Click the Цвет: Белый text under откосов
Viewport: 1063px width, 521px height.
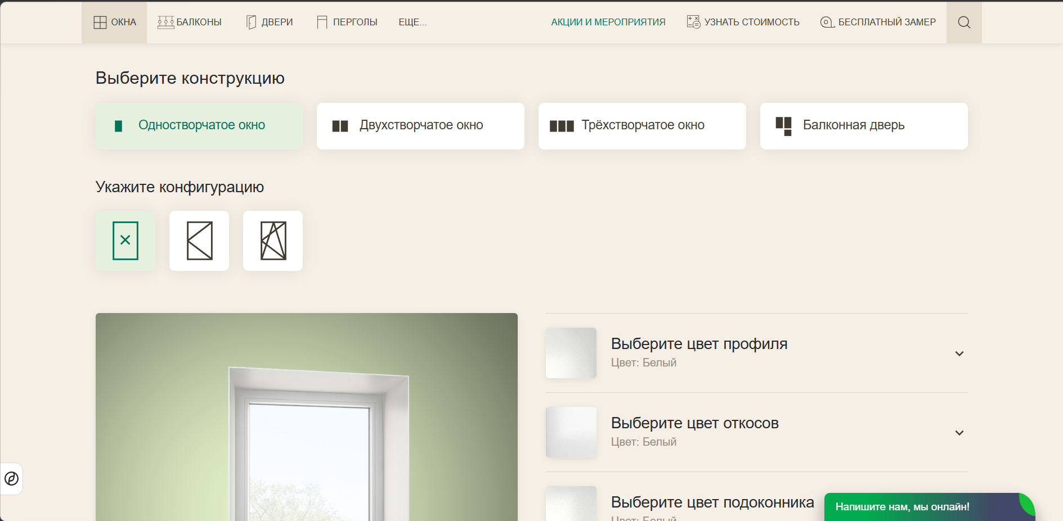click(x=644, y=442)
